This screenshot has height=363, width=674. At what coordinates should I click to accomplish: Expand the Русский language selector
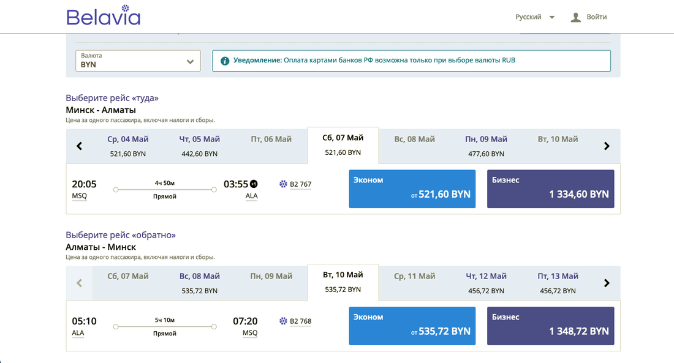[535, 17]
